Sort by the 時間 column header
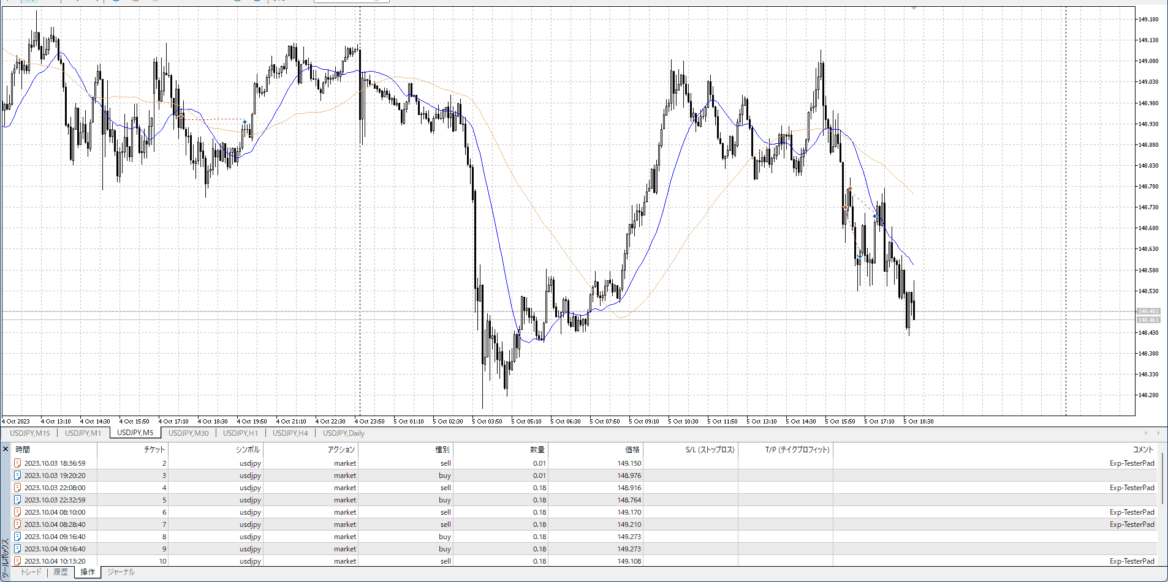1168x582 pixels. click(23, 449)
